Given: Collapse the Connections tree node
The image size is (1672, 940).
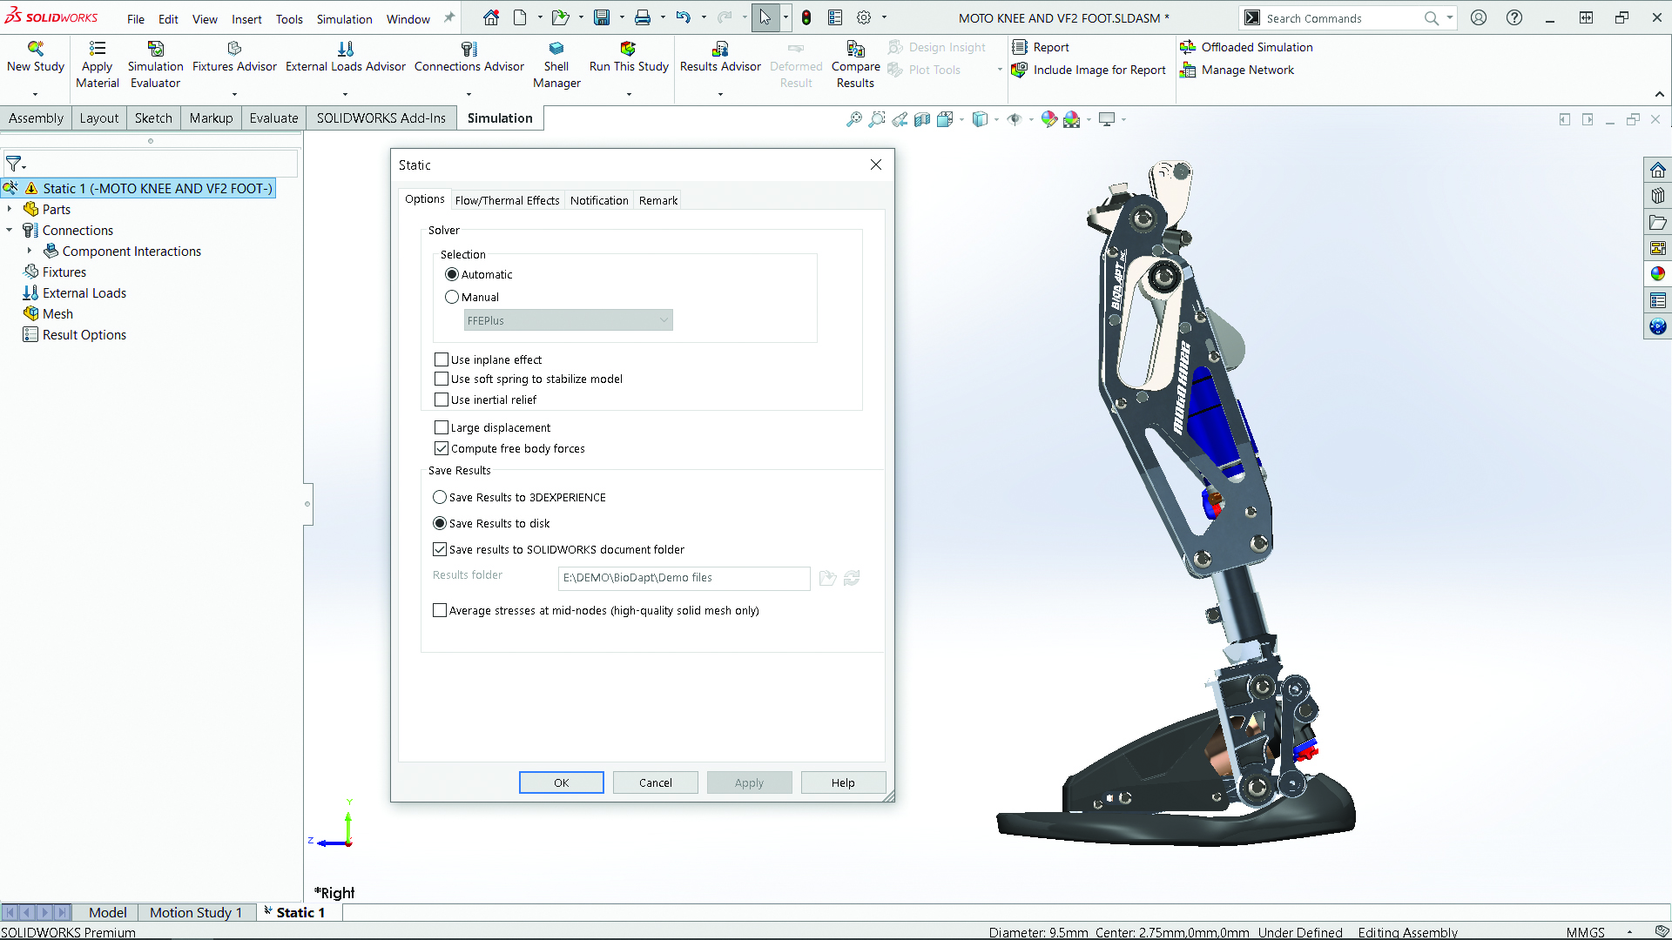Looking at the screenshot, I should click(10, 230).
